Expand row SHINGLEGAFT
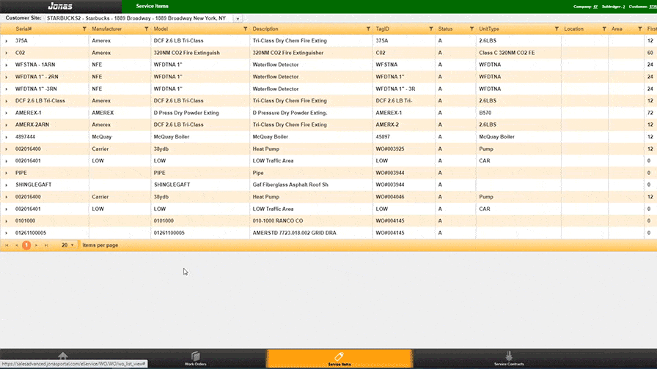This screenshot has width=657, height=369. pos(7,185)
